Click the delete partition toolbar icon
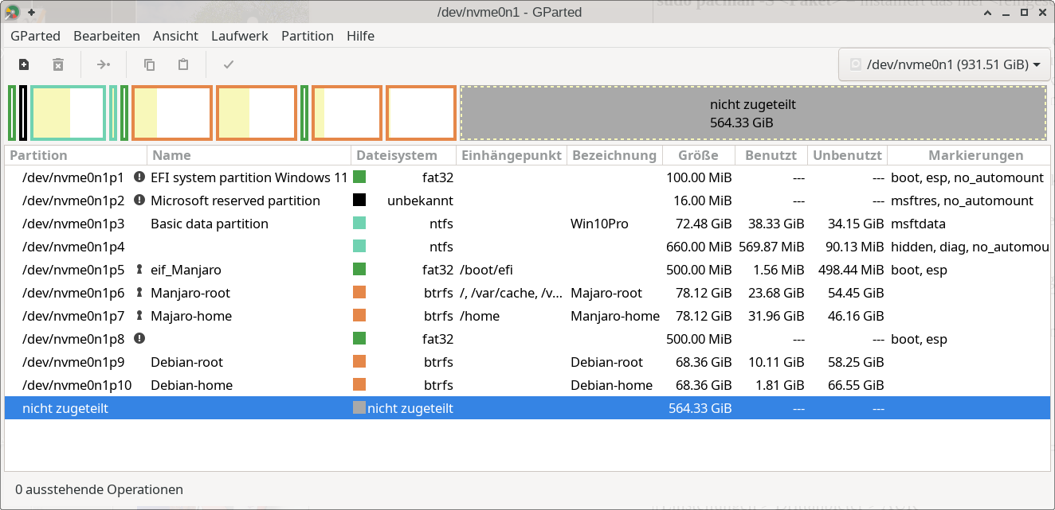 (58, 64)
